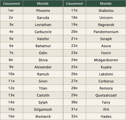Select the Garuda entry ranked 2e
Viewport: 126px width, 120px height.
[x=43, y=18]
